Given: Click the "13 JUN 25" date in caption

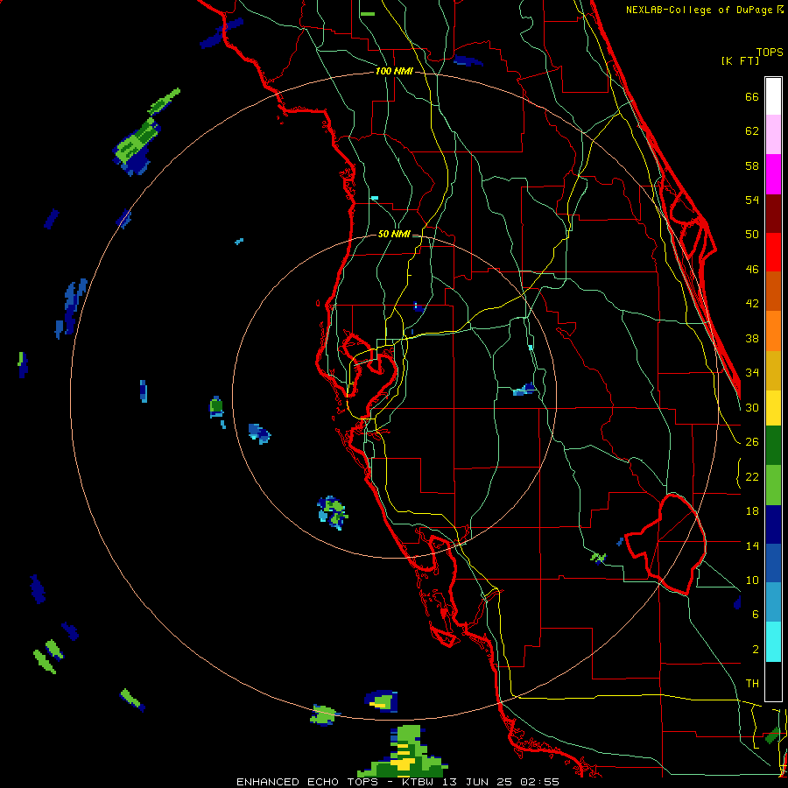Looking at the screenshot, I should click(x=478, y=782).
